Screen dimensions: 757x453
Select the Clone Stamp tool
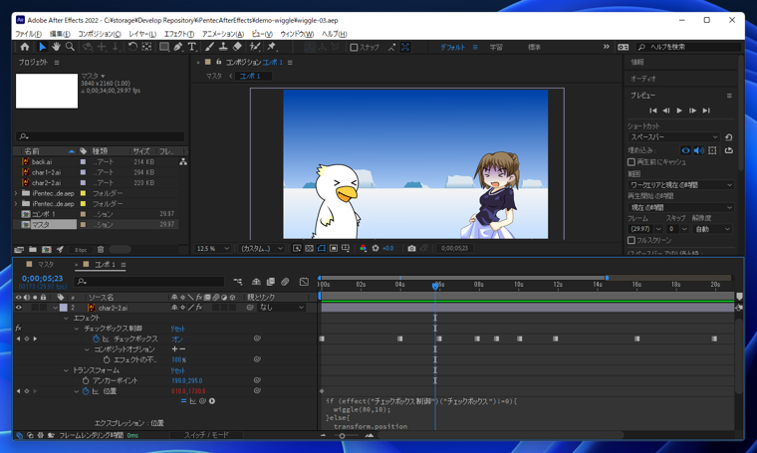[223, 47]
